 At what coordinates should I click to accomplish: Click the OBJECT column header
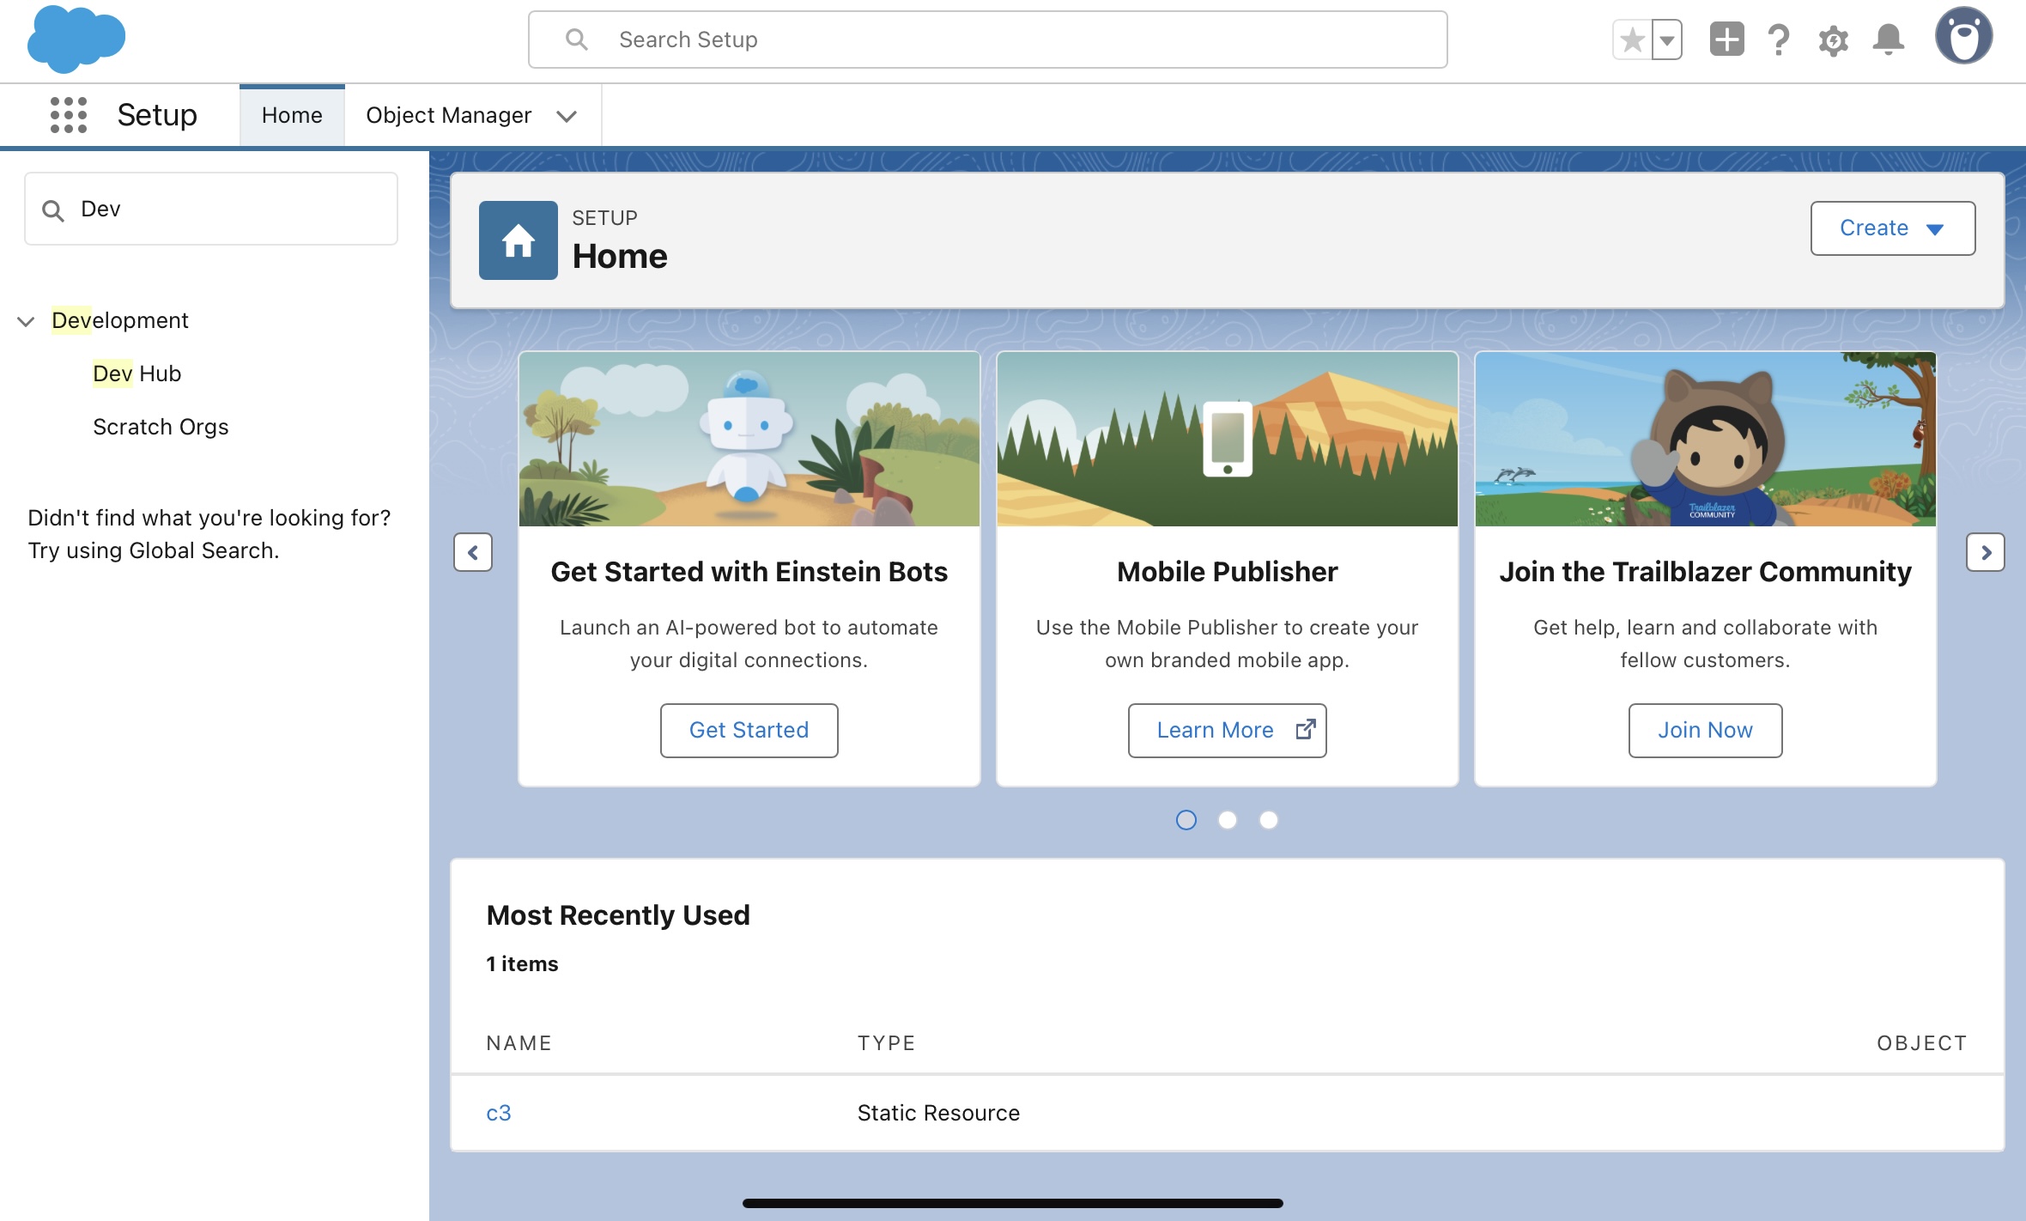tap(1921, 1042)
